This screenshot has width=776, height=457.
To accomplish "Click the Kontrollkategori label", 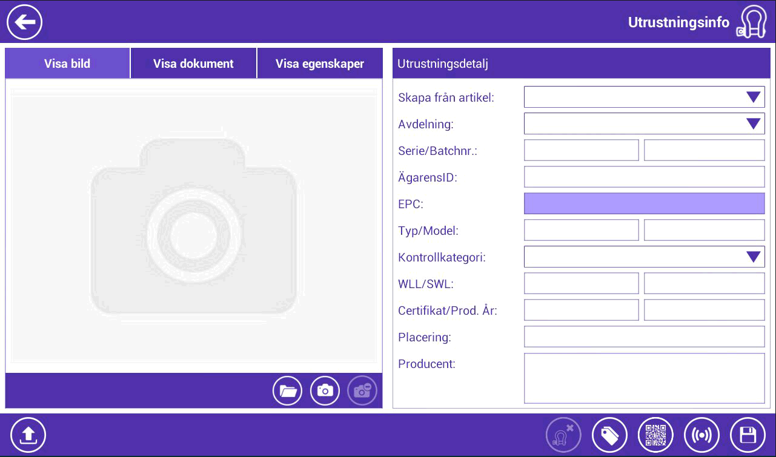I will click(442, 257).
